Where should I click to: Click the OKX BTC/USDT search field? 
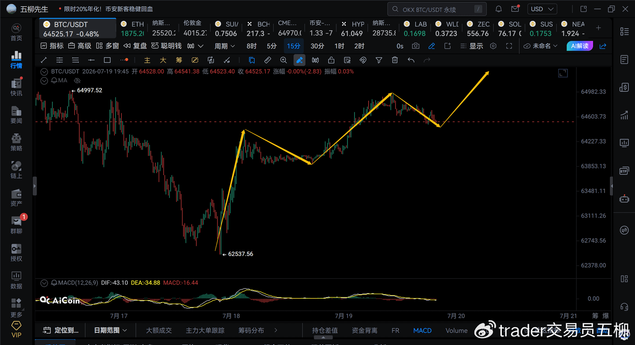point(437,9)
